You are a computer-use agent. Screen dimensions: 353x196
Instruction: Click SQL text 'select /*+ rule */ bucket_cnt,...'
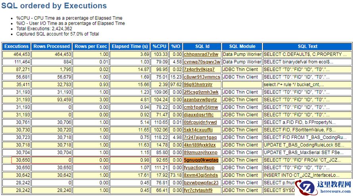[294, 84]
